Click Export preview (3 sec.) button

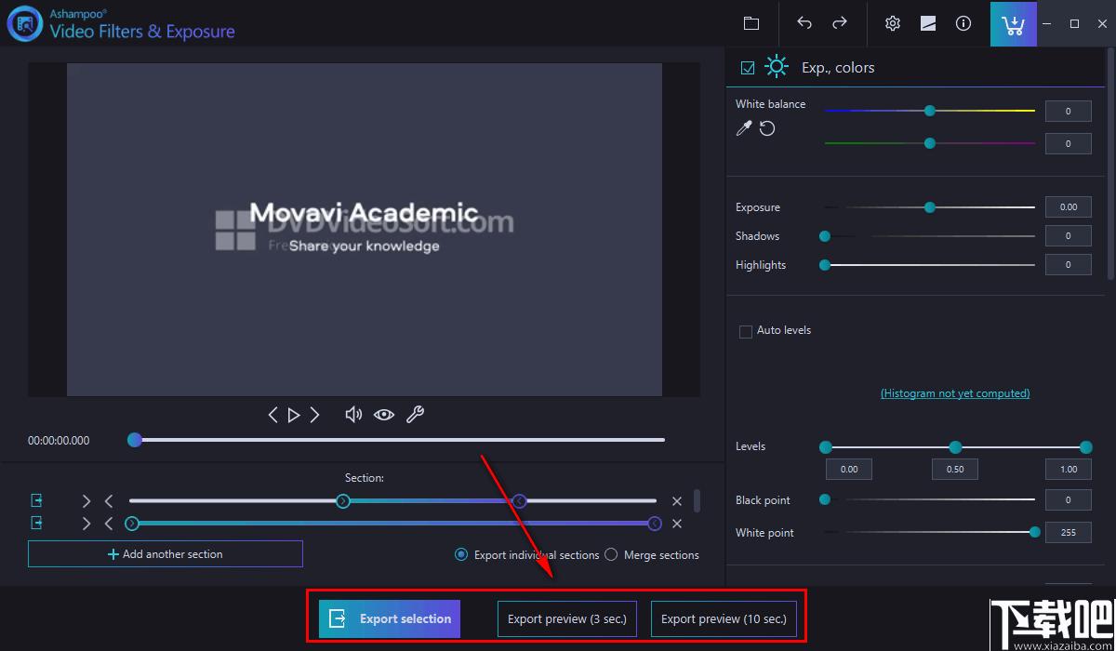pyautogui.click(x=567, y=618)
